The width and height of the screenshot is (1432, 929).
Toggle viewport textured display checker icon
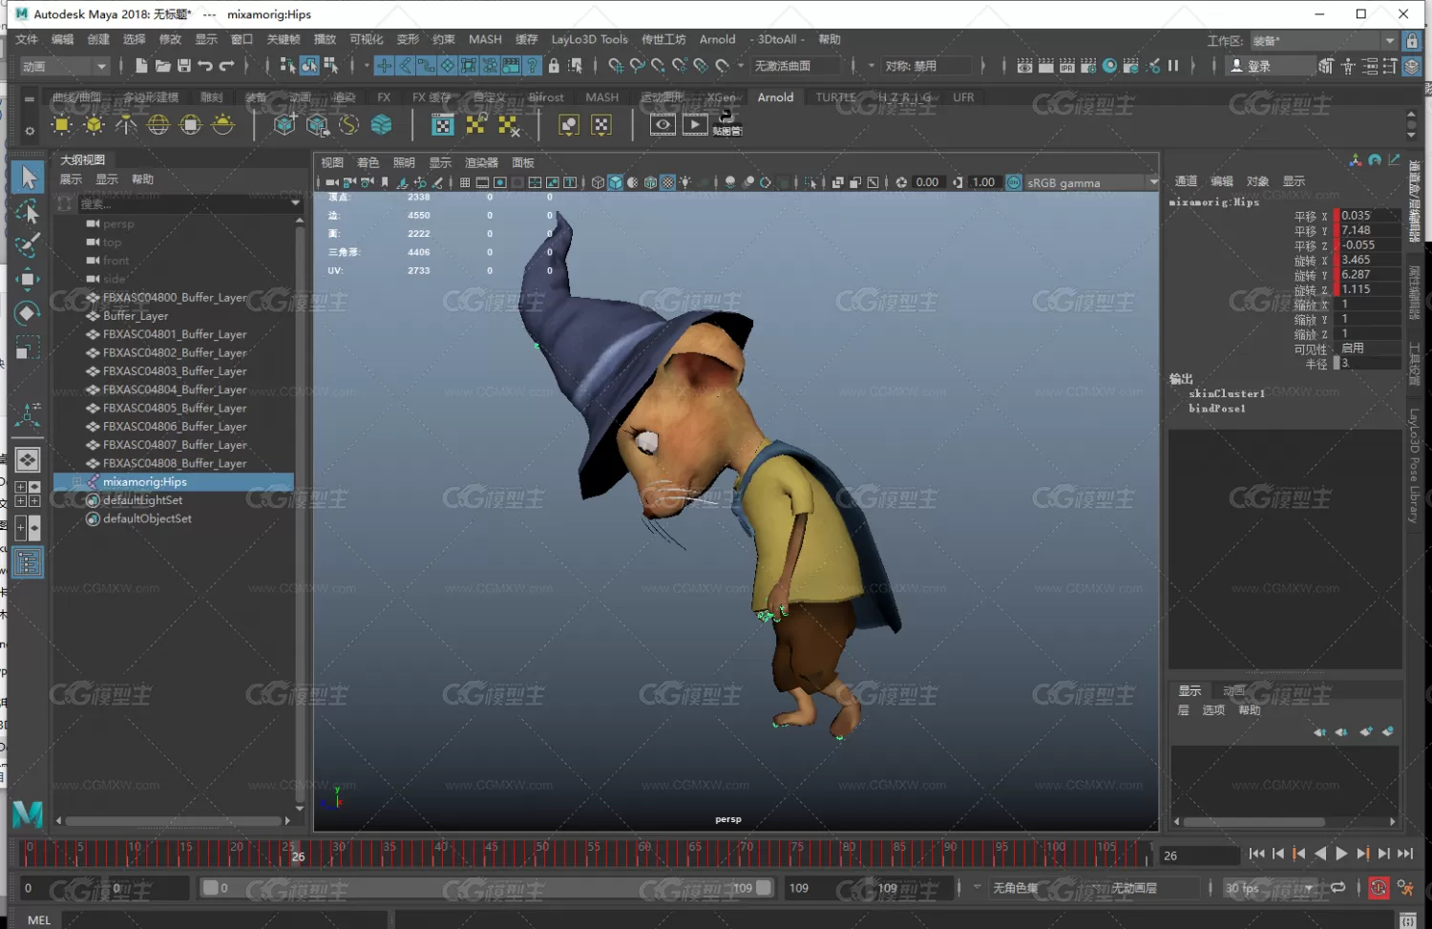tap(668, 182)
